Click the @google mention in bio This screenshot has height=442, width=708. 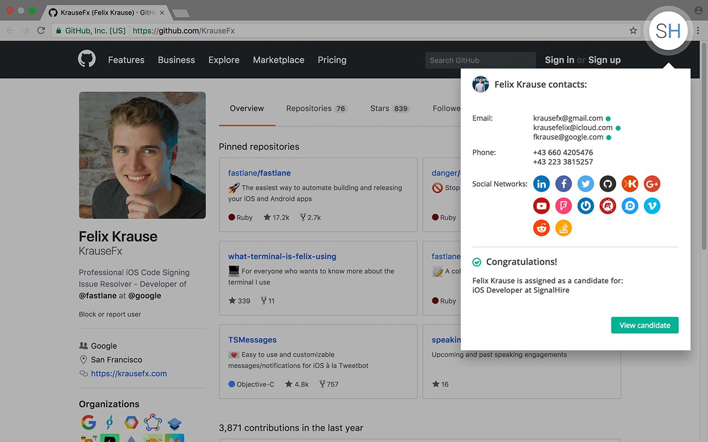(145, 296)
